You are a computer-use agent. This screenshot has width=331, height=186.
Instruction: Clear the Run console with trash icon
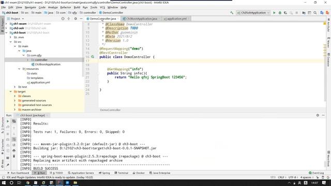[x=14, y=156]
